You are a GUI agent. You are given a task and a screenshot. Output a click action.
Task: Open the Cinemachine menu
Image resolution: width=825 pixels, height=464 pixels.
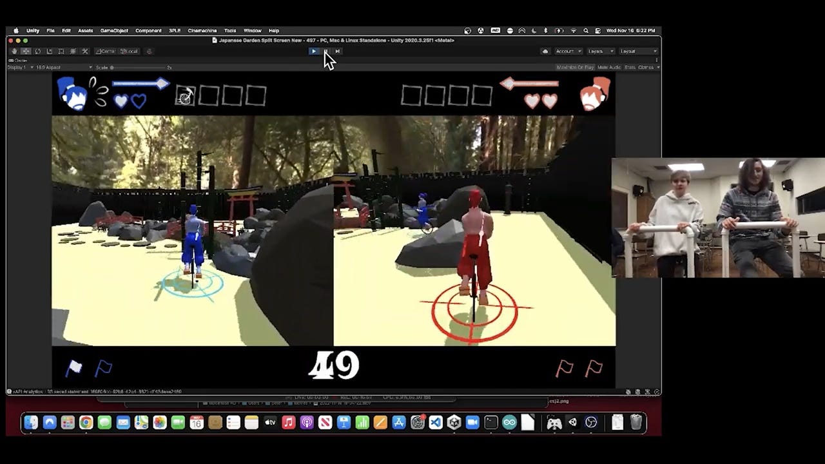click(202, 30)
